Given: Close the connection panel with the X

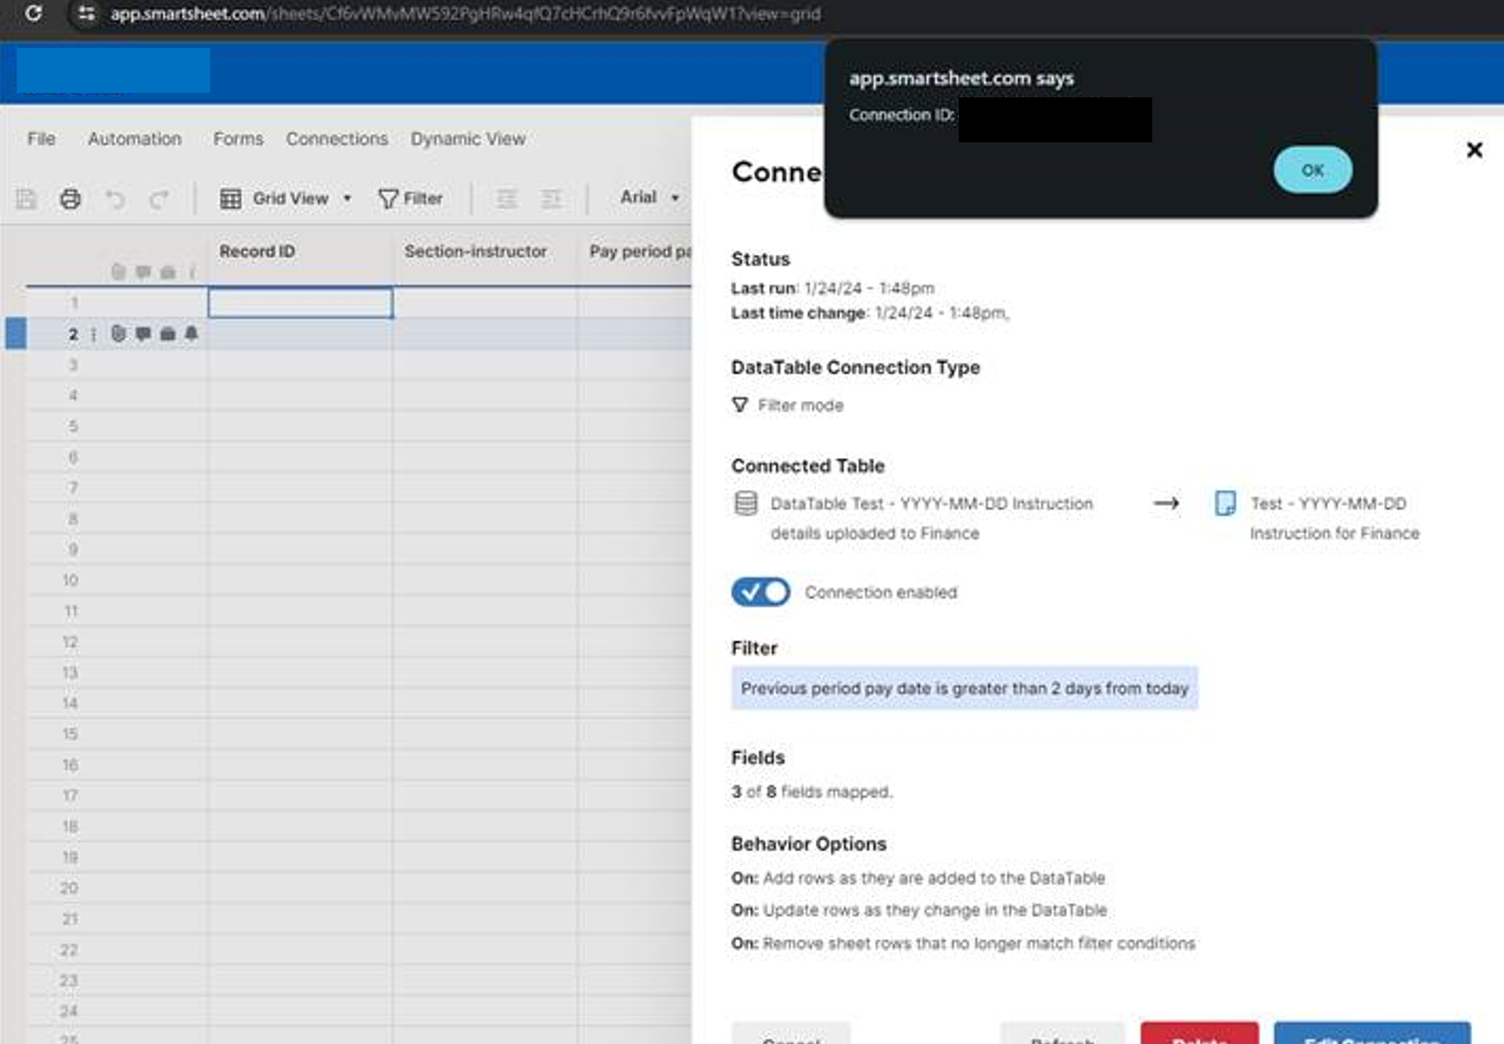Looking at the screenshot, I should point(1474,150).
